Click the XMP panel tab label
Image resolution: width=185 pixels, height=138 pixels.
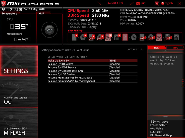pos(41,14)
